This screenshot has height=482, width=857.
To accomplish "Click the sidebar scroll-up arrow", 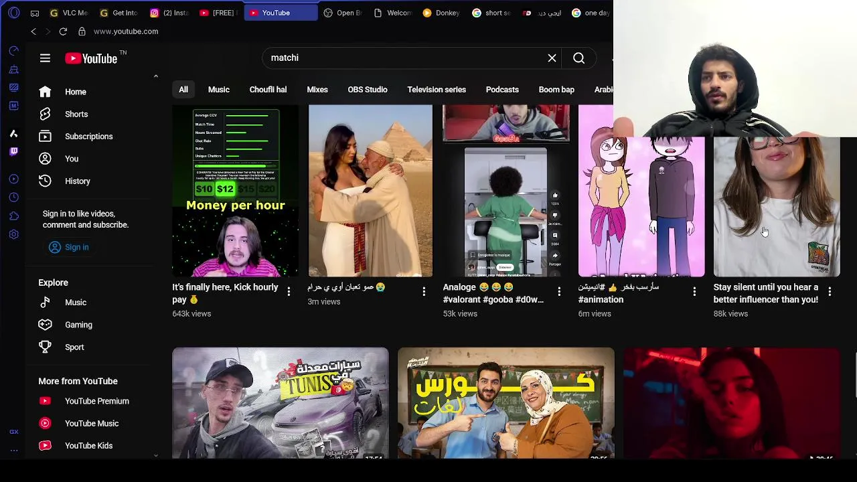I will [x=156, y=76].
